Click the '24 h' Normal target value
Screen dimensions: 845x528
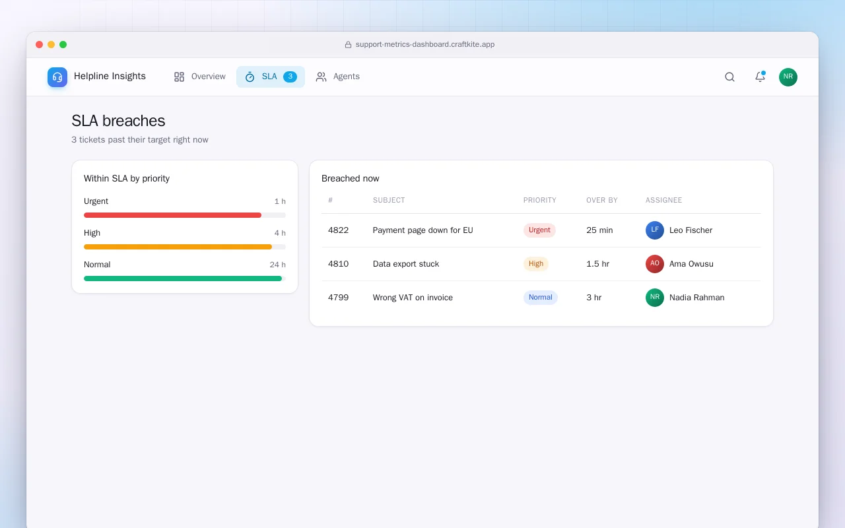[x=278, y=265]
